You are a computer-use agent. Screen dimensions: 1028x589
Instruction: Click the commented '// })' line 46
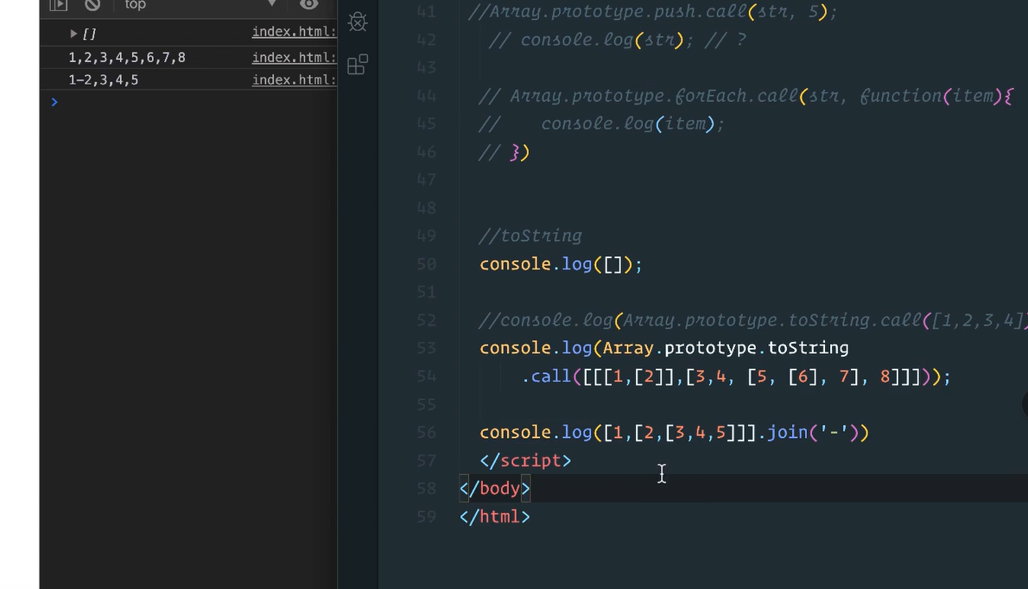point(504,152)
